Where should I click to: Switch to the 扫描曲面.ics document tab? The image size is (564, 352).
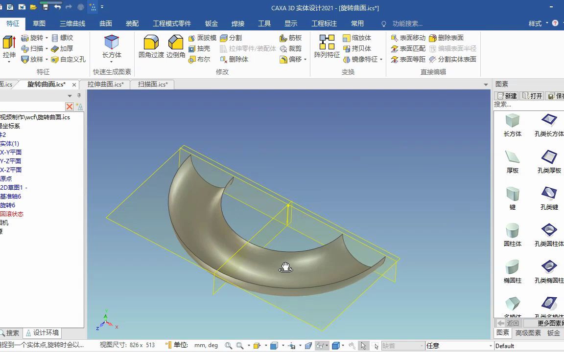(x=153, y=85)
